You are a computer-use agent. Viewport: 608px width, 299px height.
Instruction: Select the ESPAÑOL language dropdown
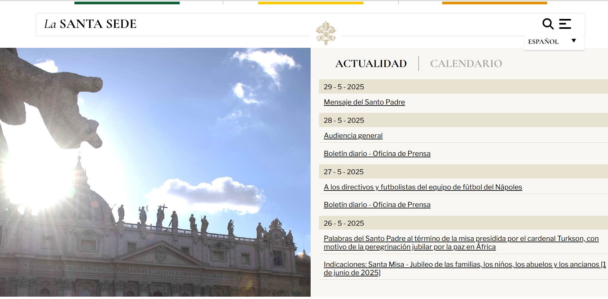544,41
